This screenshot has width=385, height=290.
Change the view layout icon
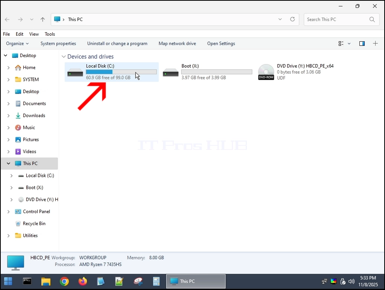coord(341,44)
